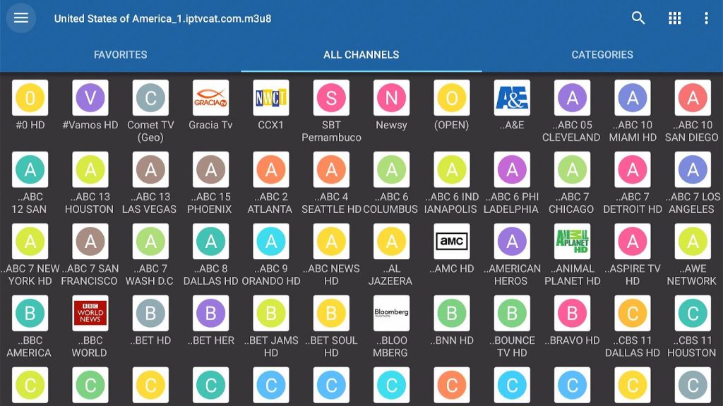Select the Al Jazeera channel
Image resolution: width=723 pixels, height=406 pixels.
click(x=391, y=242)
